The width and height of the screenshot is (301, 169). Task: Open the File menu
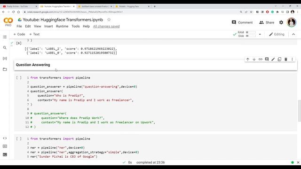click(x=19, y=26)
